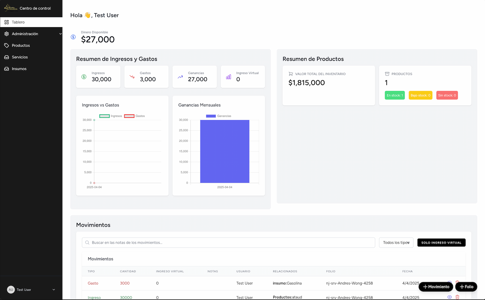Expand the Administración submenu chevron
The width and height of the screenshot is (485, 300).
click(60, 34)
